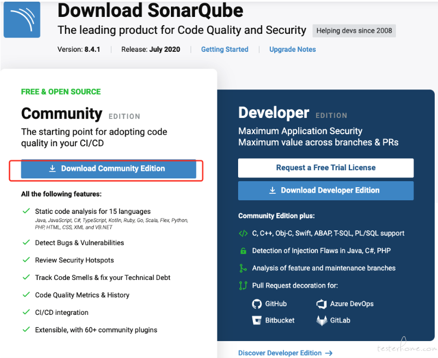
Task: Follow the Discover Developer Edition link
Action: 285,353
